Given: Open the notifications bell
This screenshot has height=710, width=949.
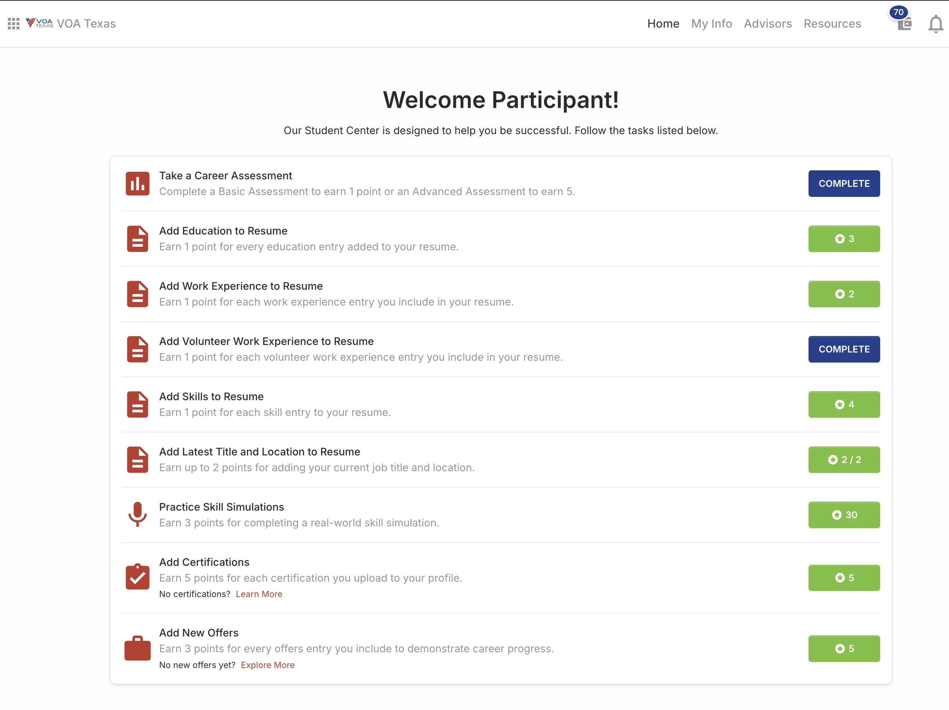Looking at the screenshot, I should [935, 24].
